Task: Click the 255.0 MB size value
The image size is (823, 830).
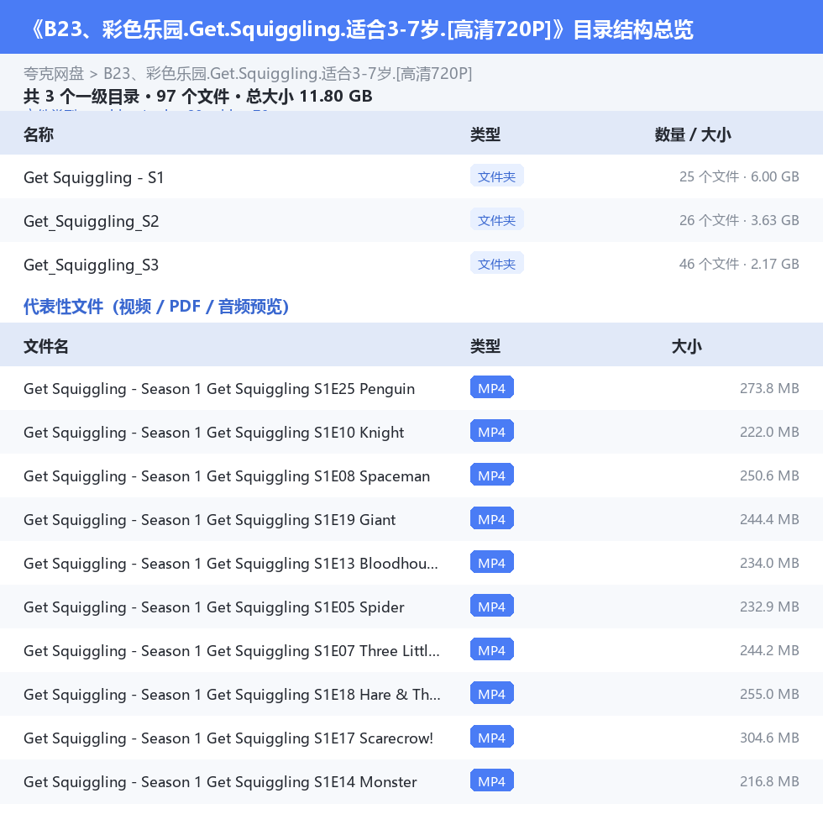Action: click(769, 694)
